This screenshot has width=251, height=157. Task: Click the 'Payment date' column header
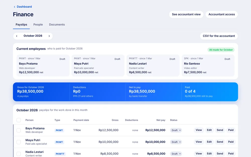coord(81,120)
